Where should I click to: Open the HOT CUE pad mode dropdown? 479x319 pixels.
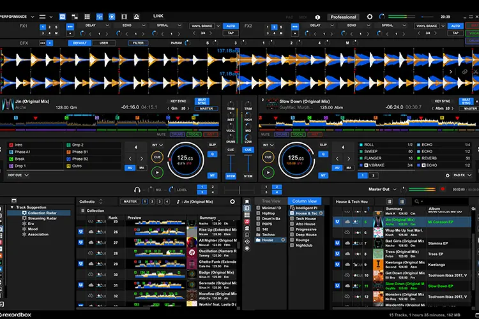tap(19, 175)
